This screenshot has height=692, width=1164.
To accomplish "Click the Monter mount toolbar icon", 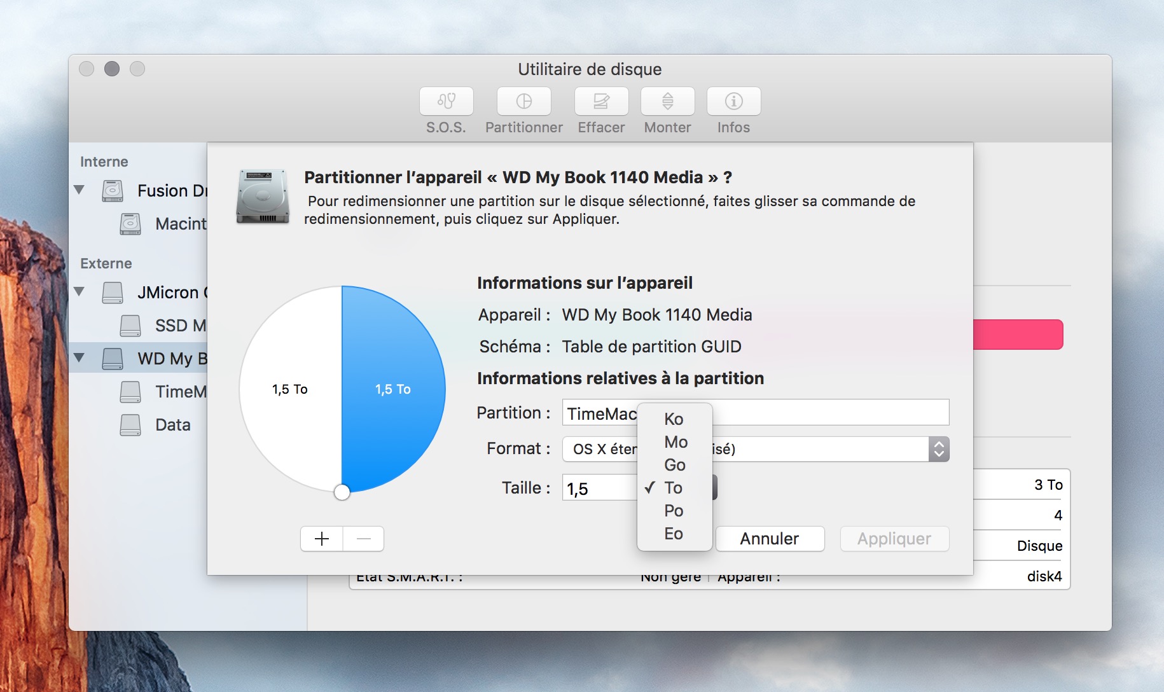I will [x=667, y=101].
